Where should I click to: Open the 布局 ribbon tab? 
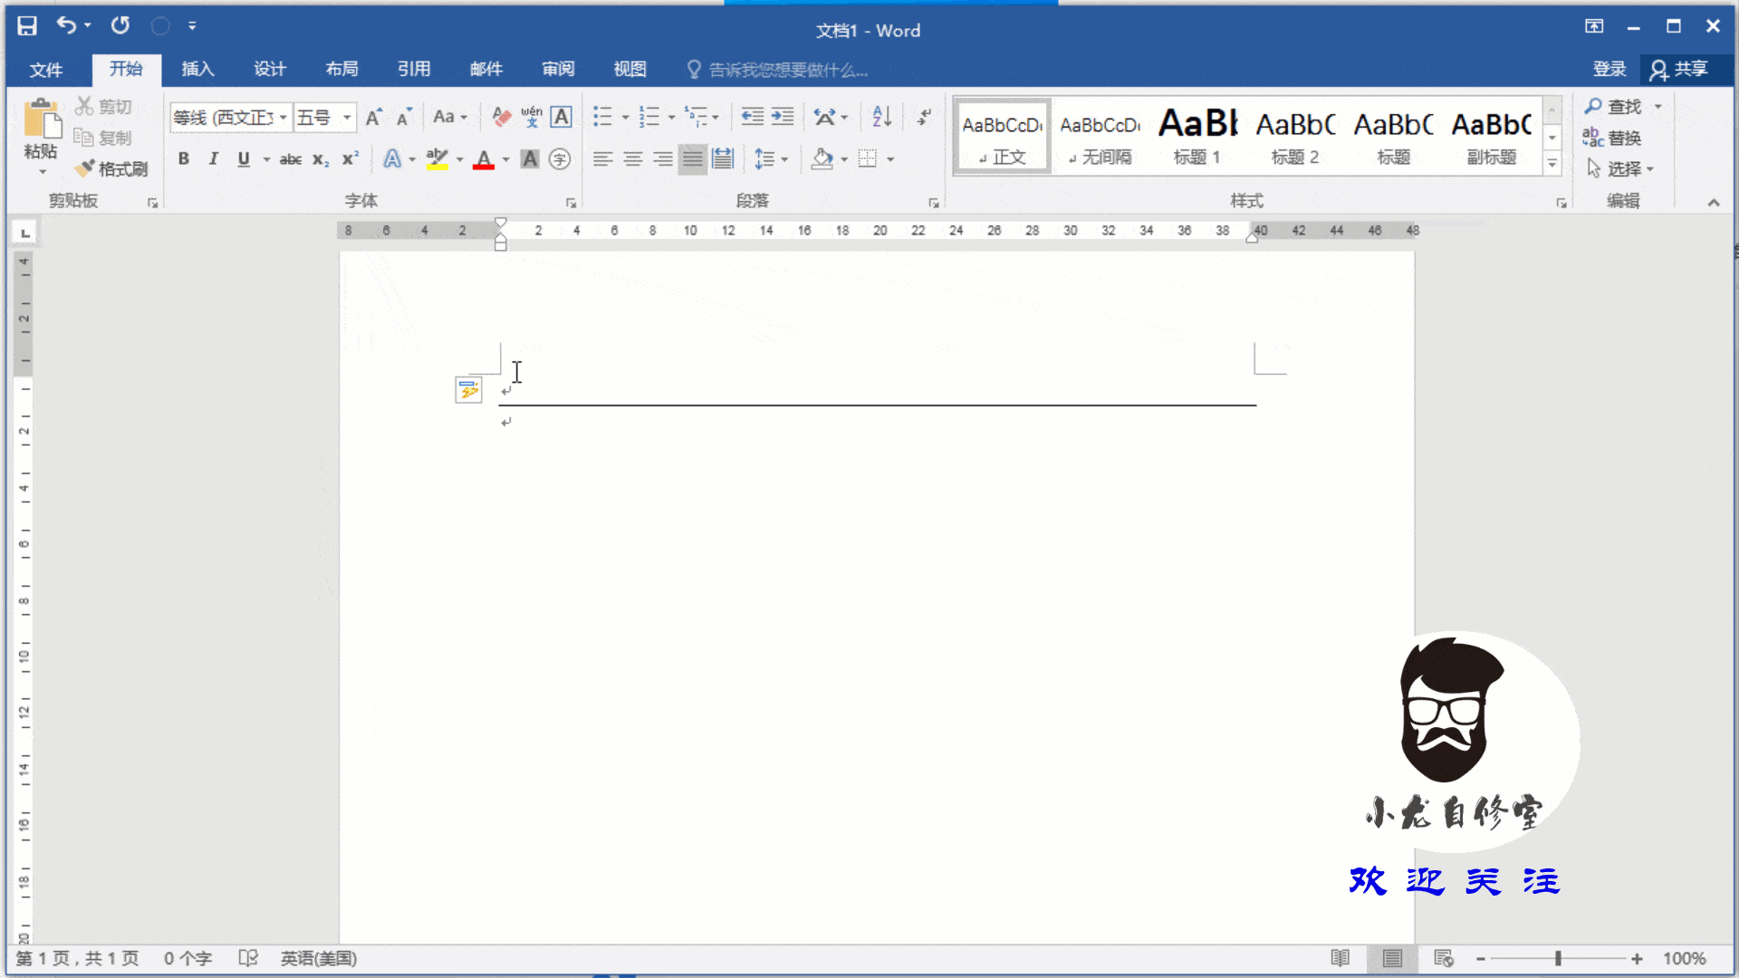pos(341,69)
